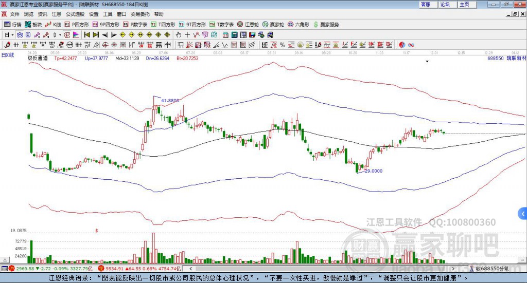Click the 收688550分笔 status button

click(489, 269)
